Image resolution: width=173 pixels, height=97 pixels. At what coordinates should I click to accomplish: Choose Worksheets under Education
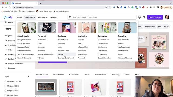click(x=102, y=47)
